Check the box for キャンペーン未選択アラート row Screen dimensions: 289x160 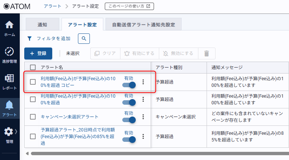[33, 117]
